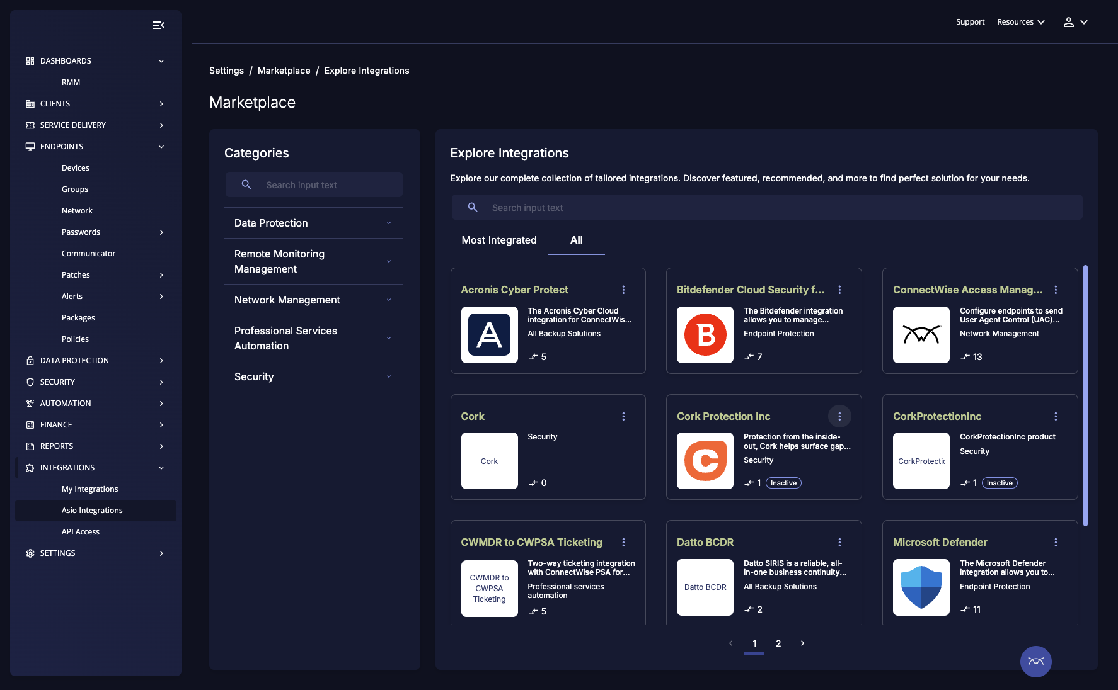Select the All tab
Screen dimensions: 1118x690
click(x=577, y=240)
